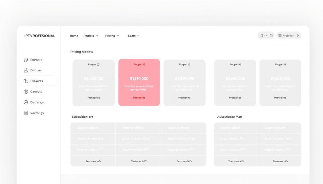Screen dimensions: 323x184
Task: Click the Dathings sidebar icon
Action: point(26,103)
